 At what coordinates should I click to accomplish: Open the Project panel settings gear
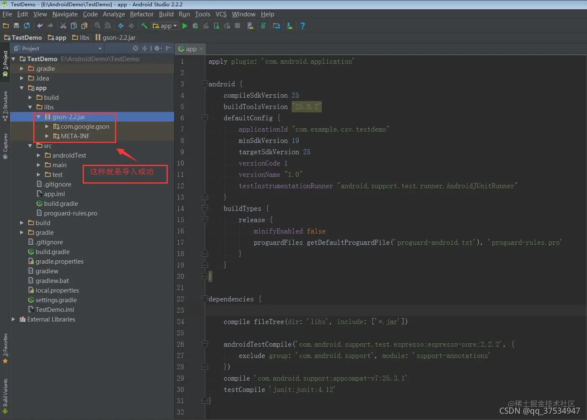(x=158, y=48)
